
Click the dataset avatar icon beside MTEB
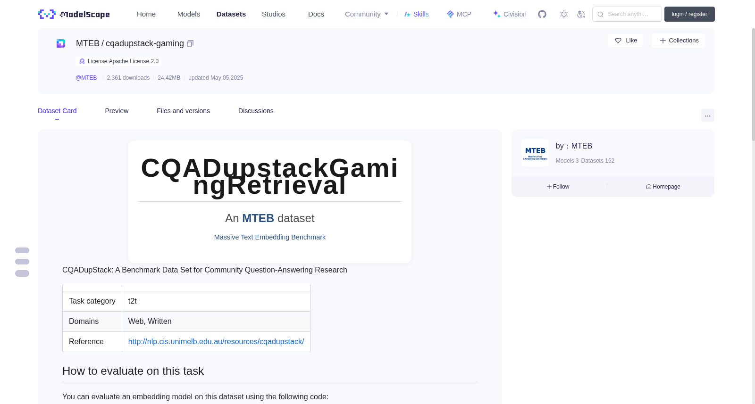click(61, 43)
